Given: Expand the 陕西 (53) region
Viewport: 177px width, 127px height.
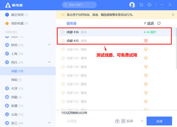Looking at the screenshot, I should click(49, 45).
